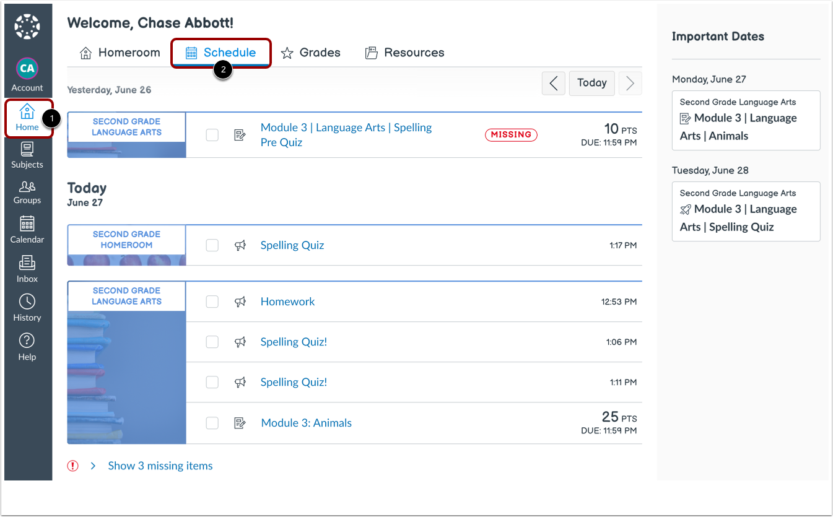Click the Canvas logo at top

(27, 27)
